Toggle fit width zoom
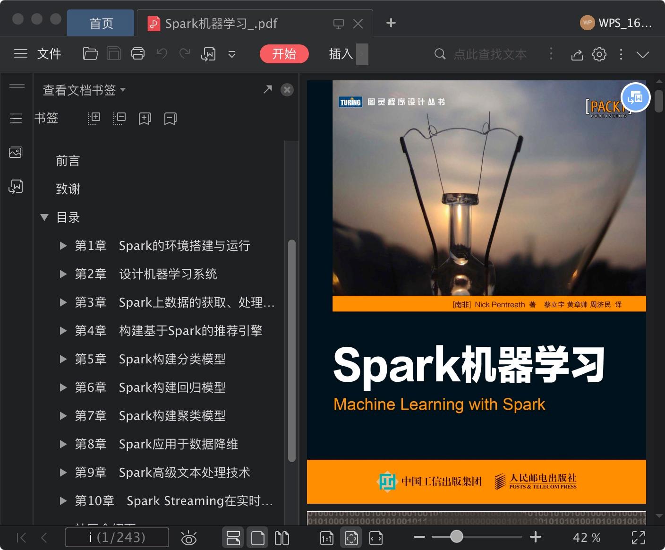 coord(376,538)
